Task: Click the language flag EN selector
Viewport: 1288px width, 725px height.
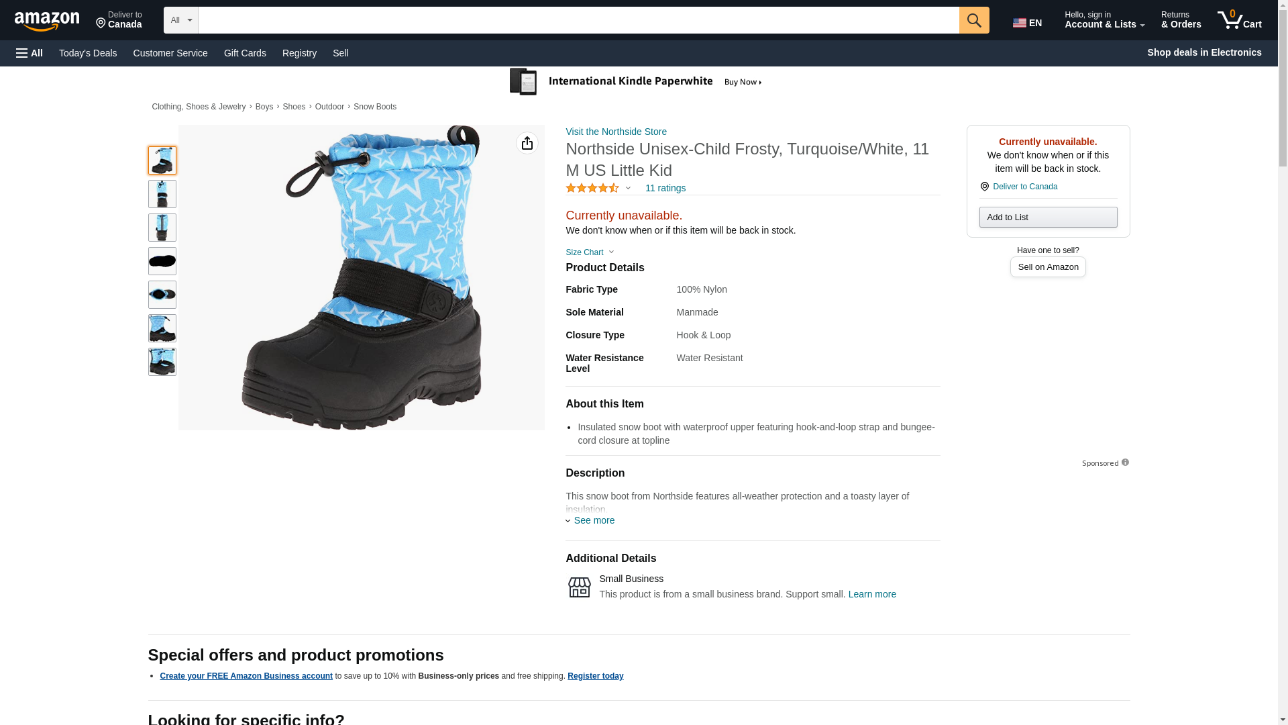Action: point(1028,23)
